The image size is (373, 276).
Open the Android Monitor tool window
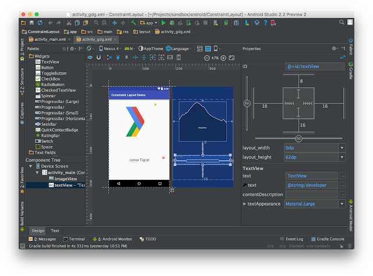click(x=114, y=239)
